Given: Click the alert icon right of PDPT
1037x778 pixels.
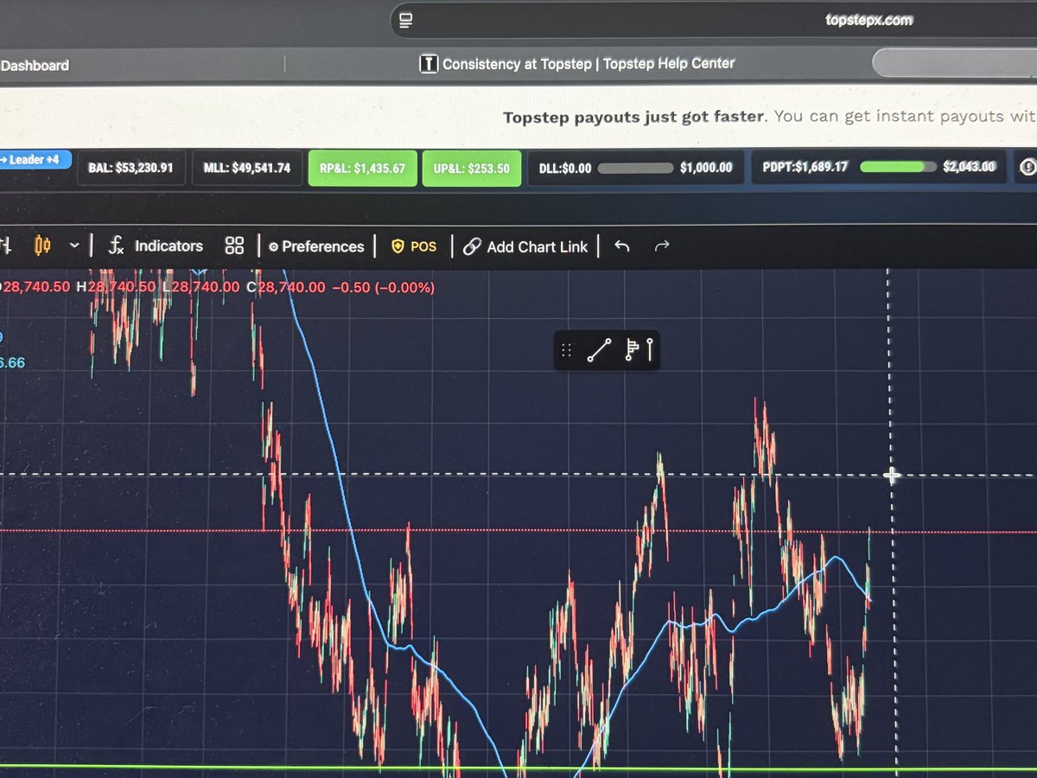Looking at the screenshot, I should tap(1027, 167).
